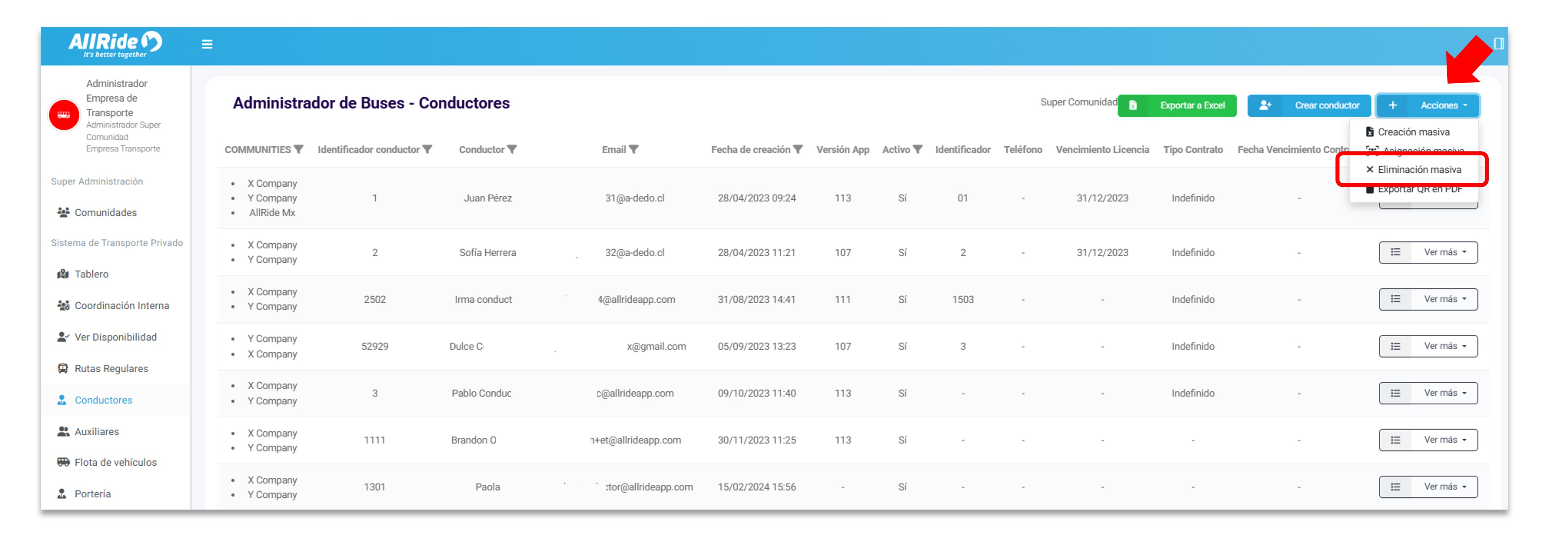
Task: Open Rutas Regulares in sidebar
Action: [x=111, y=368]
